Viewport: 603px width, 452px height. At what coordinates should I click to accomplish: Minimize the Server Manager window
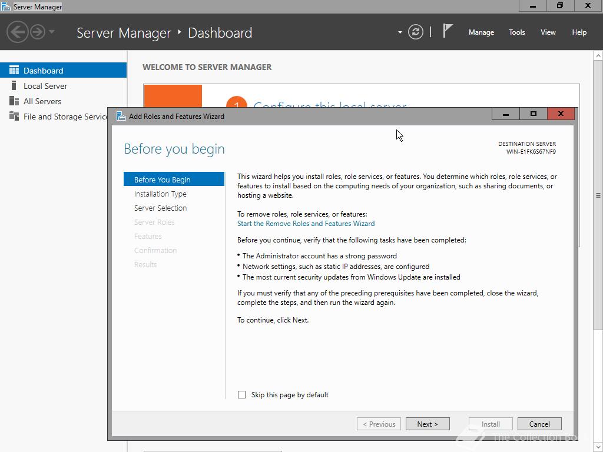532,5
